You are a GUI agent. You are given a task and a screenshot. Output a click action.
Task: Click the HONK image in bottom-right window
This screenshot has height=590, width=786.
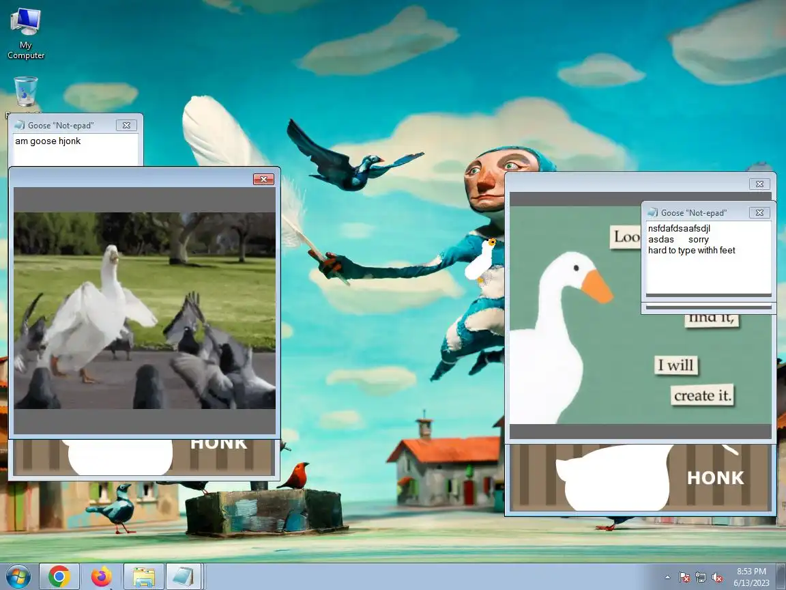[x=640, y=477]
